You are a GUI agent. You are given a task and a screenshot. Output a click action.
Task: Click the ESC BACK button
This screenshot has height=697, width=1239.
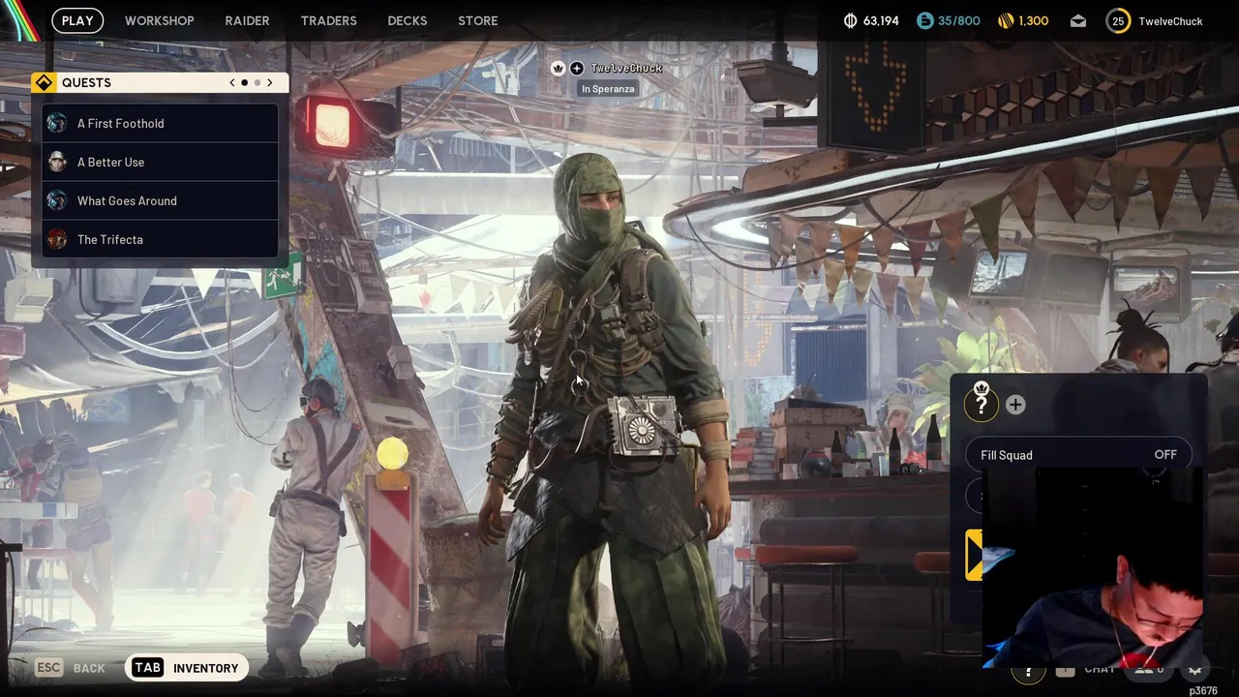coord(70,668)
